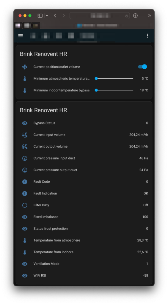Click the alert icon beside Fault Indication
Image resolution: width=168 pixels, height=304 pixels.
25,194
